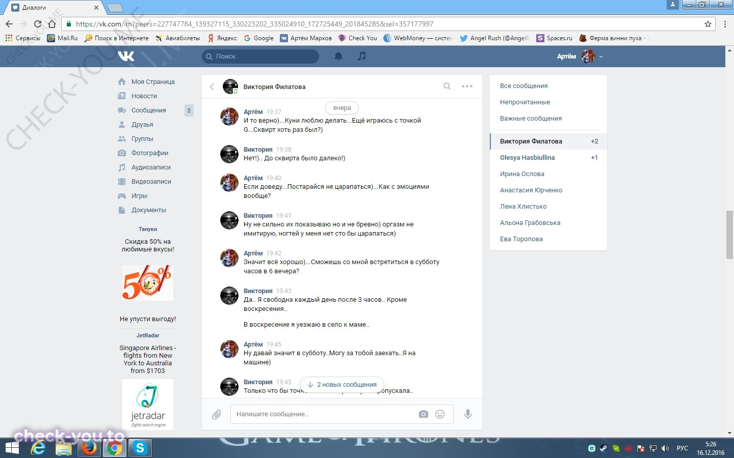Image resolution: width=734 pixels, height=458 pixels.
Task: Click the browser home icon
Action: (52, 24)
